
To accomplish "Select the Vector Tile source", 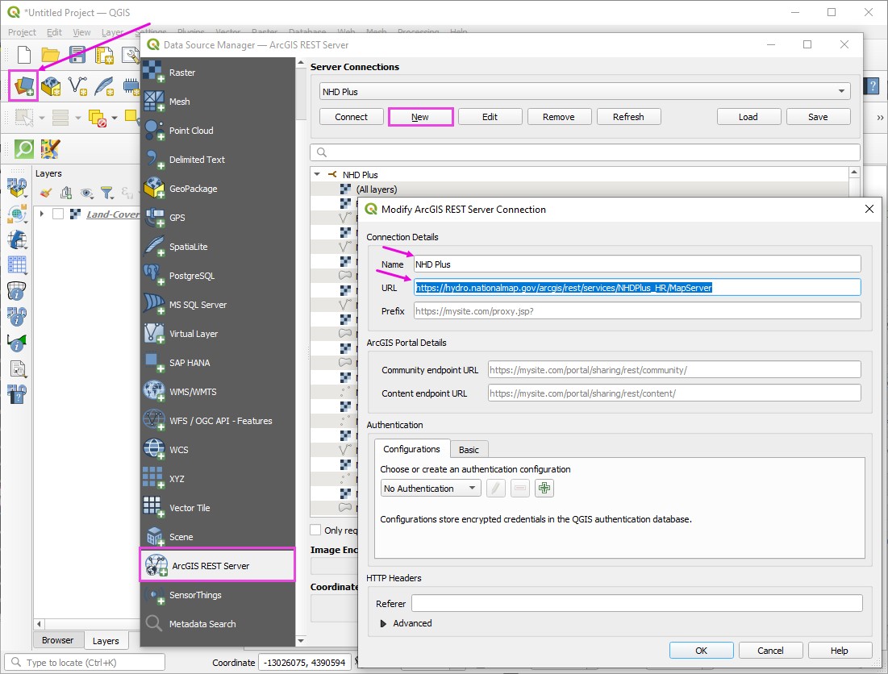I will pos(154,508).
